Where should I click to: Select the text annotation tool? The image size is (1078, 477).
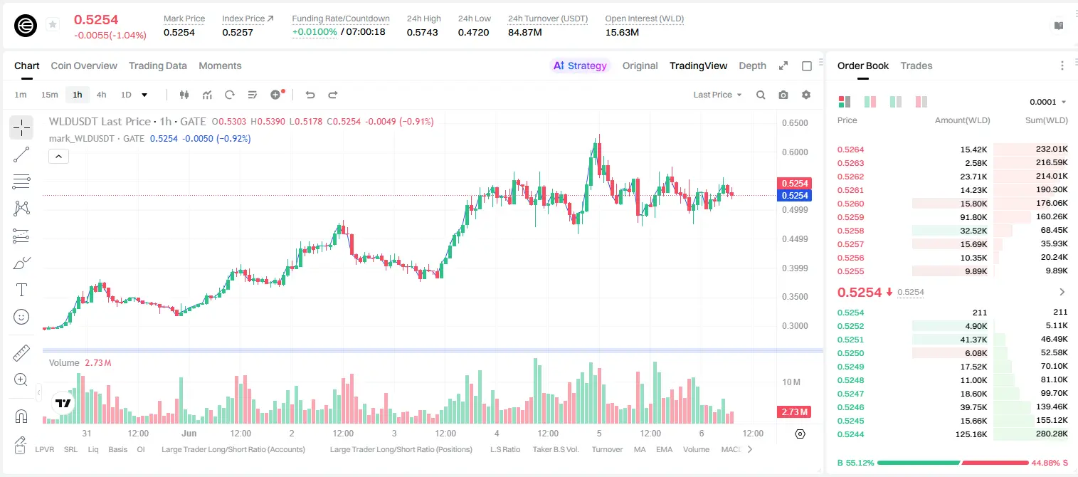[21, 290]
